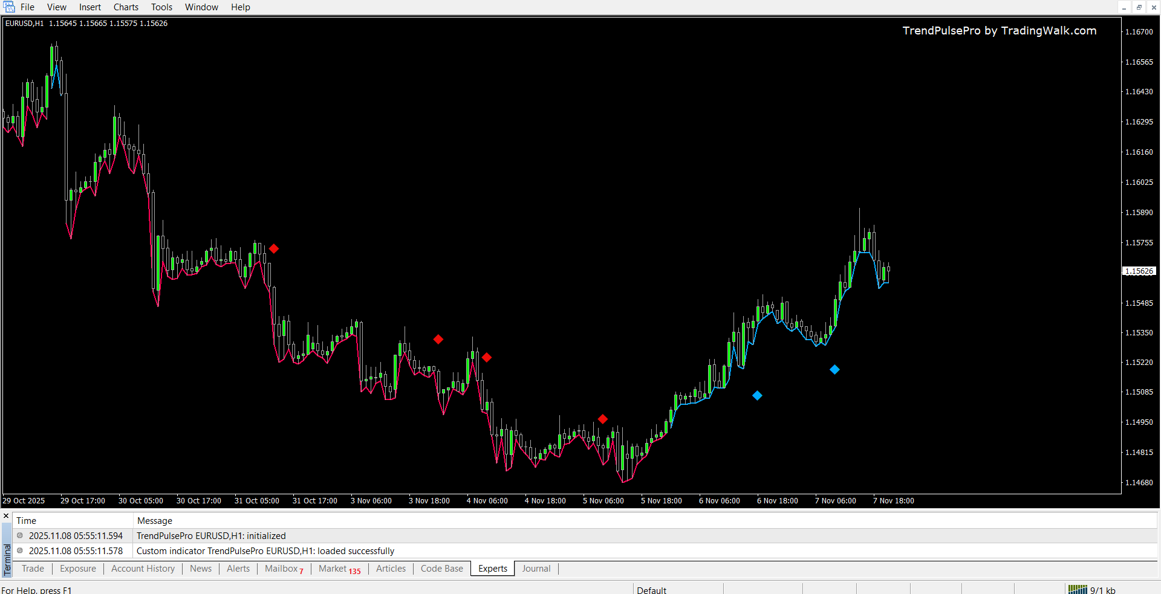
Task: Click the MetaTrader chart icon beside File
Action: tap(9, 7)
